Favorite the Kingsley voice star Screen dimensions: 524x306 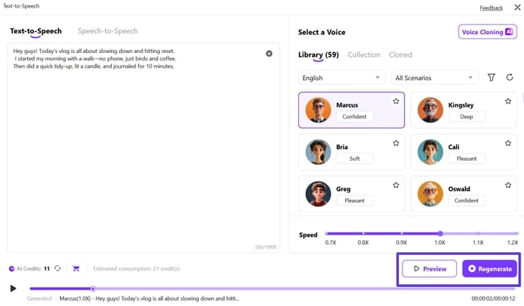click(508, 101)
